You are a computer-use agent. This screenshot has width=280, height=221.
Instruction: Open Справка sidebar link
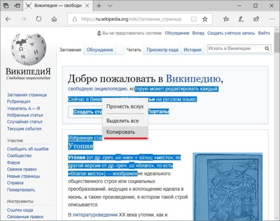pyautogui.click(x=15, y=183)
